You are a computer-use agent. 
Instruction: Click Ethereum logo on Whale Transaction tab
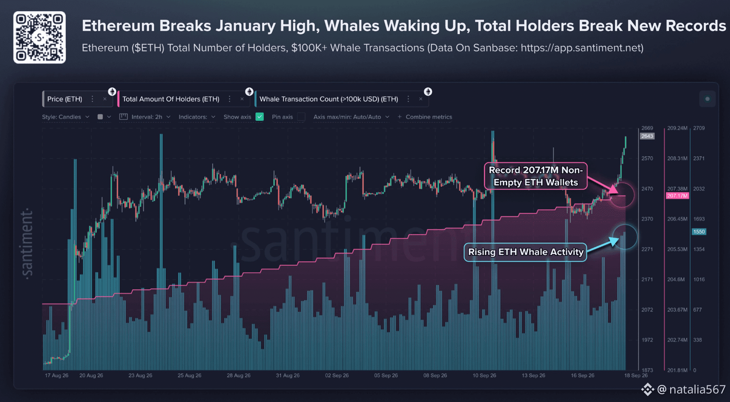(428, 92)
